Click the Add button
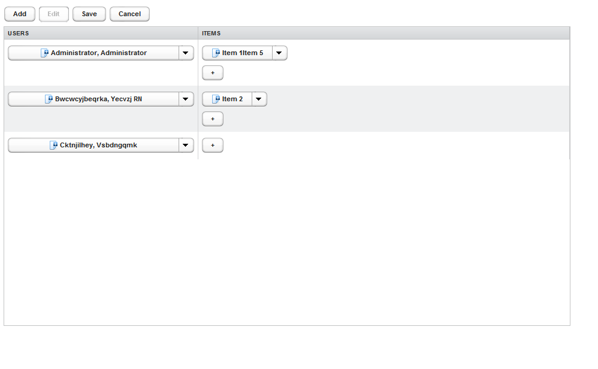 (19, 14)
